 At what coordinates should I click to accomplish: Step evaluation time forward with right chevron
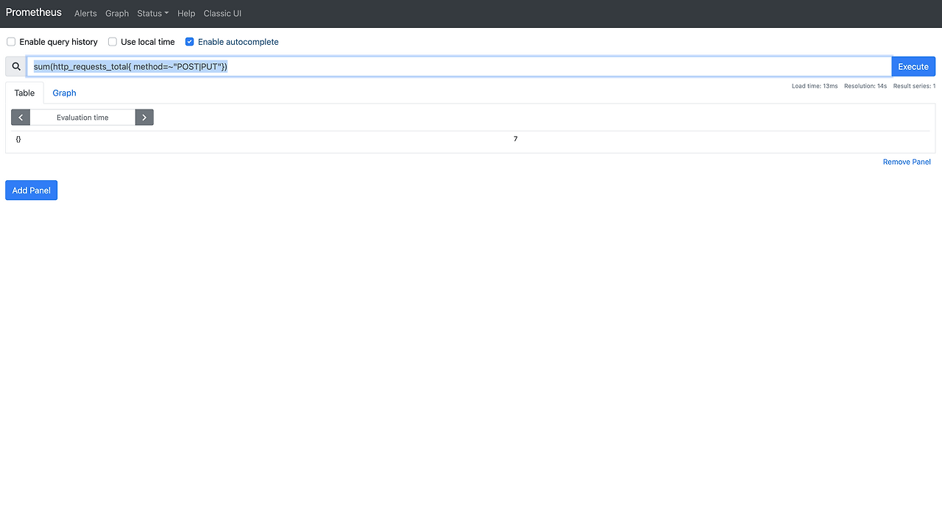pyautogui.click(x=144, y=117)
